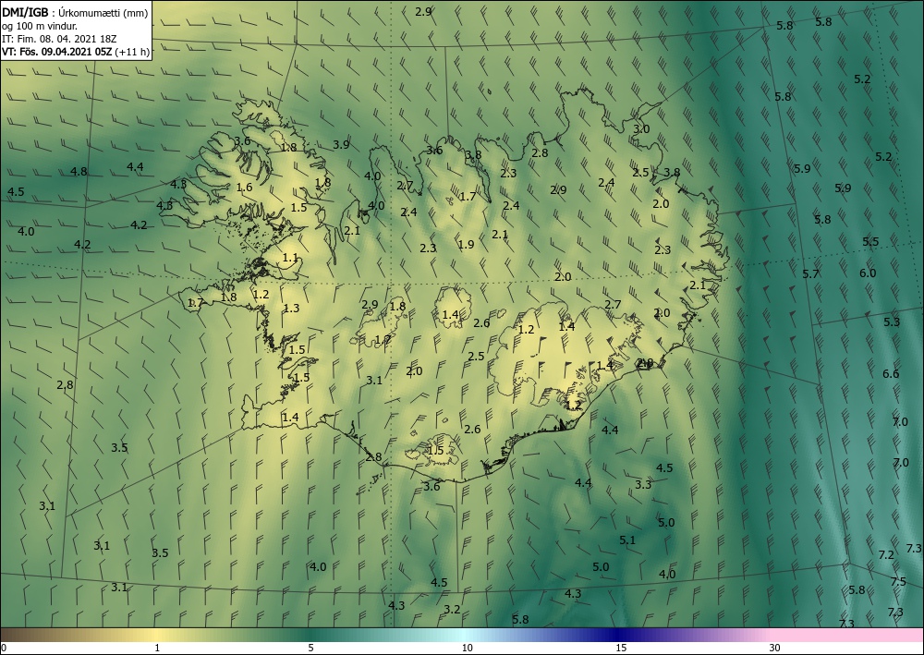Select the valid time 'VT: Fös. 09.04.2021 05Z'
Image resolution: width=924 pixels, height=655 pixels.
[56, 52]
